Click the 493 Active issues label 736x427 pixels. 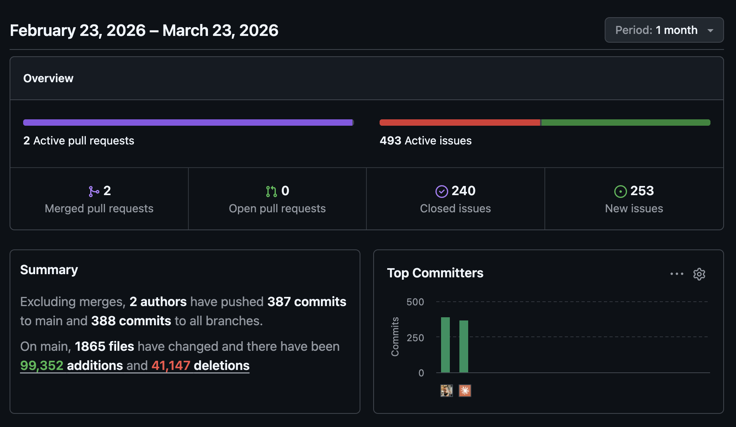(425, 140)
